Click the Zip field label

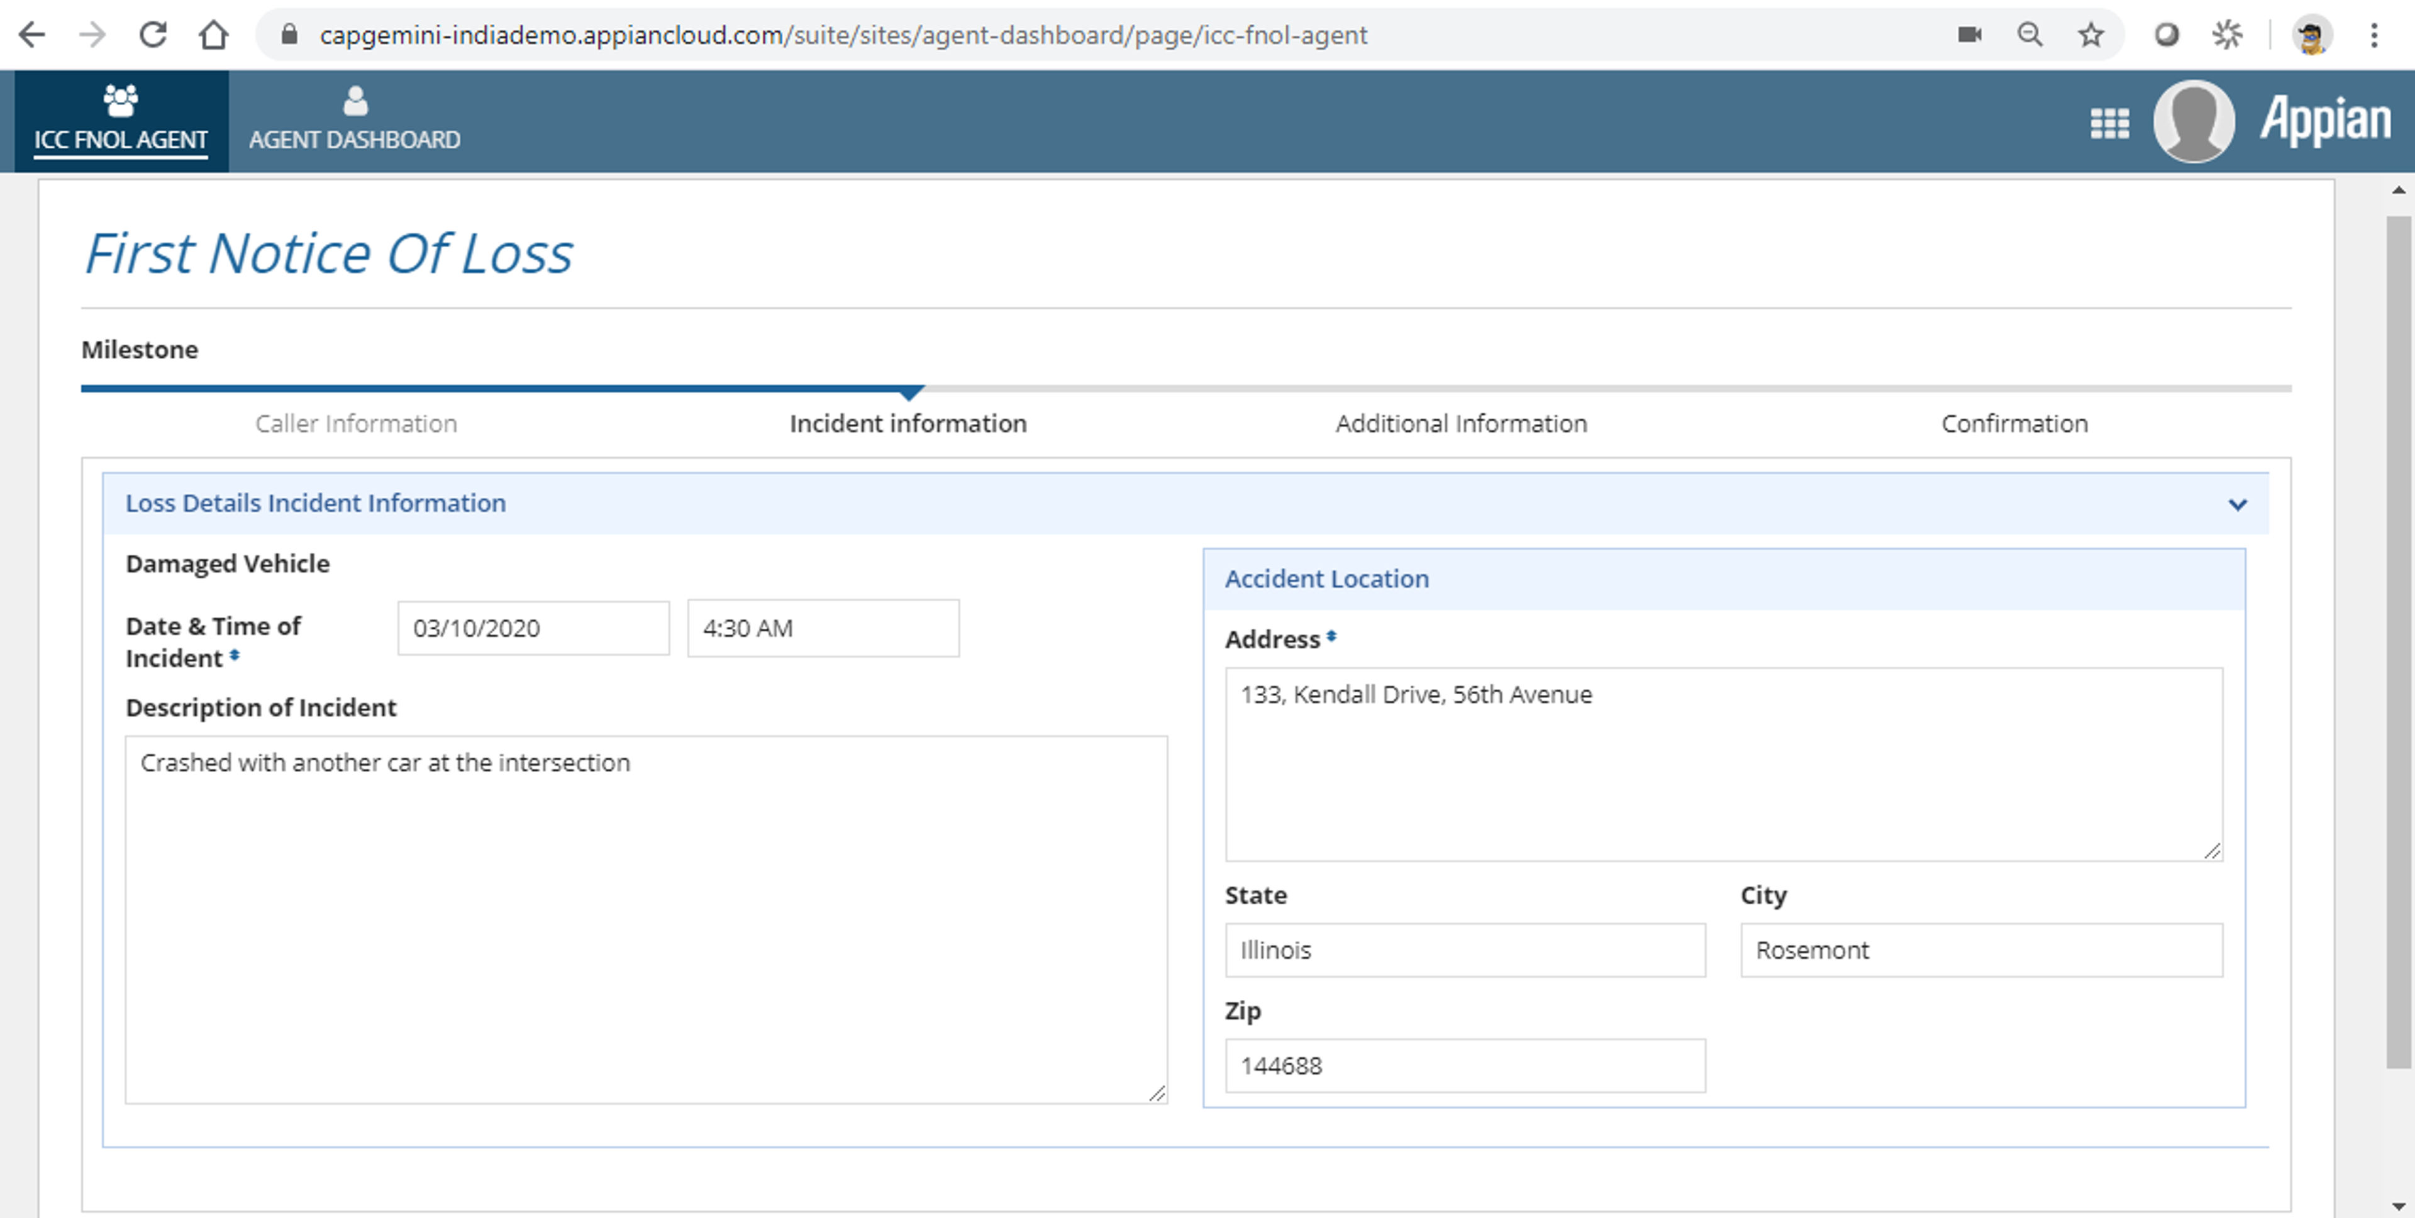(1243, 1010)
